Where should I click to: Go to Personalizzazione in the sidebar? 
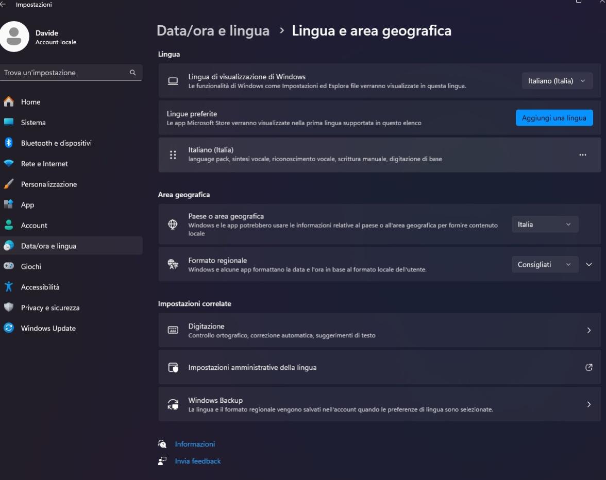48,184
